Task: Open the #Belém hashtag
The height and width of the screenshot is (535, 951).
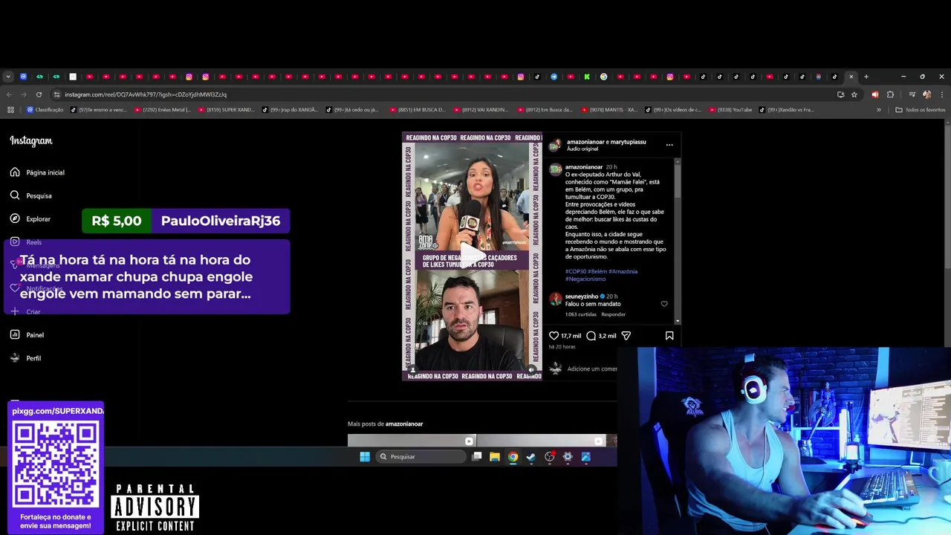Action: click(597, 271)
